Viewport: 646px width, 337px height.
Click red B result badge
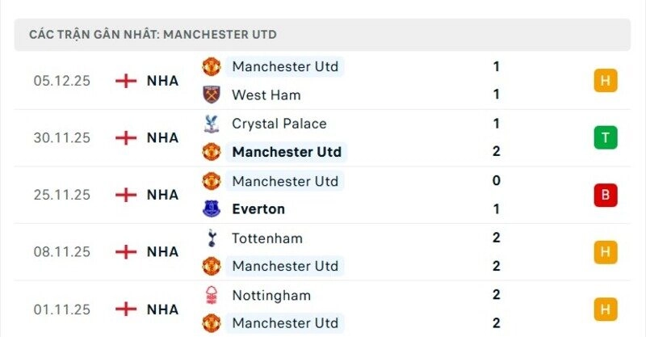click(x=605, y=195)
